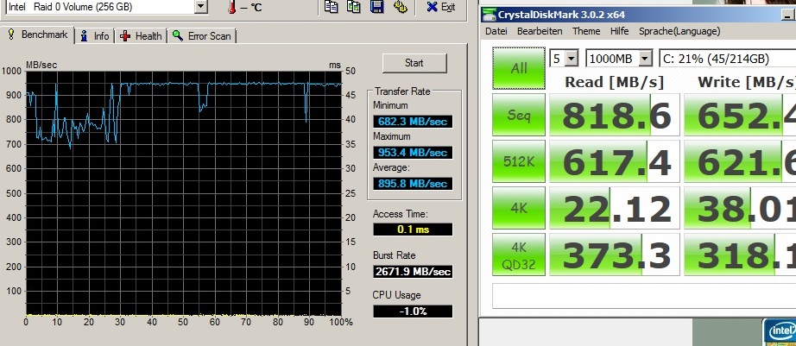The image size is (796, 346).
Task: Run the 512K test button
Action: (x=519, y=161)
